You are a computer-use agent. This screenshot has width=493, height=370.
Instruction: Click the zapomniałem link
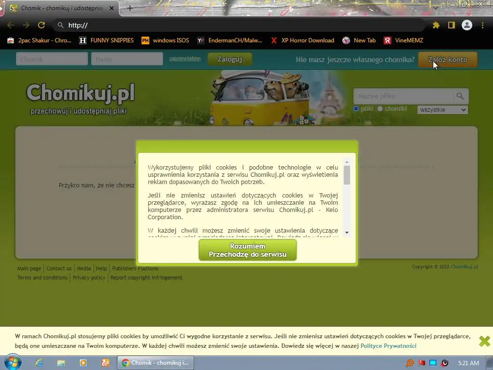coord(184,58)
